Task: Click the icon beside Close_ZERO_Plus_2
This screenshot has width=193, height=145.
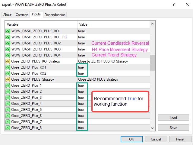Action: click(8, 92)
